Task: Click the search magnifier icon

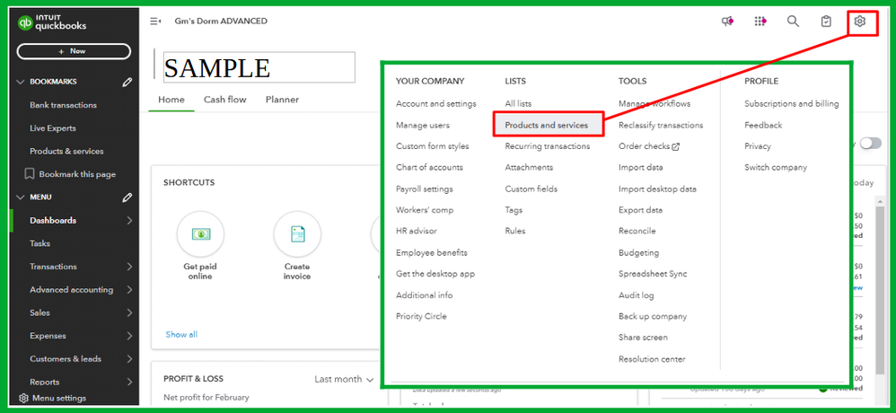Action: (793, 22)
